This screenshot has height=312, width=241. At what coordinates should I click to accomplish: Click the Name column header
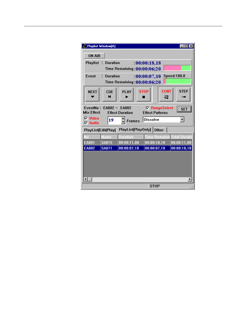109,137
